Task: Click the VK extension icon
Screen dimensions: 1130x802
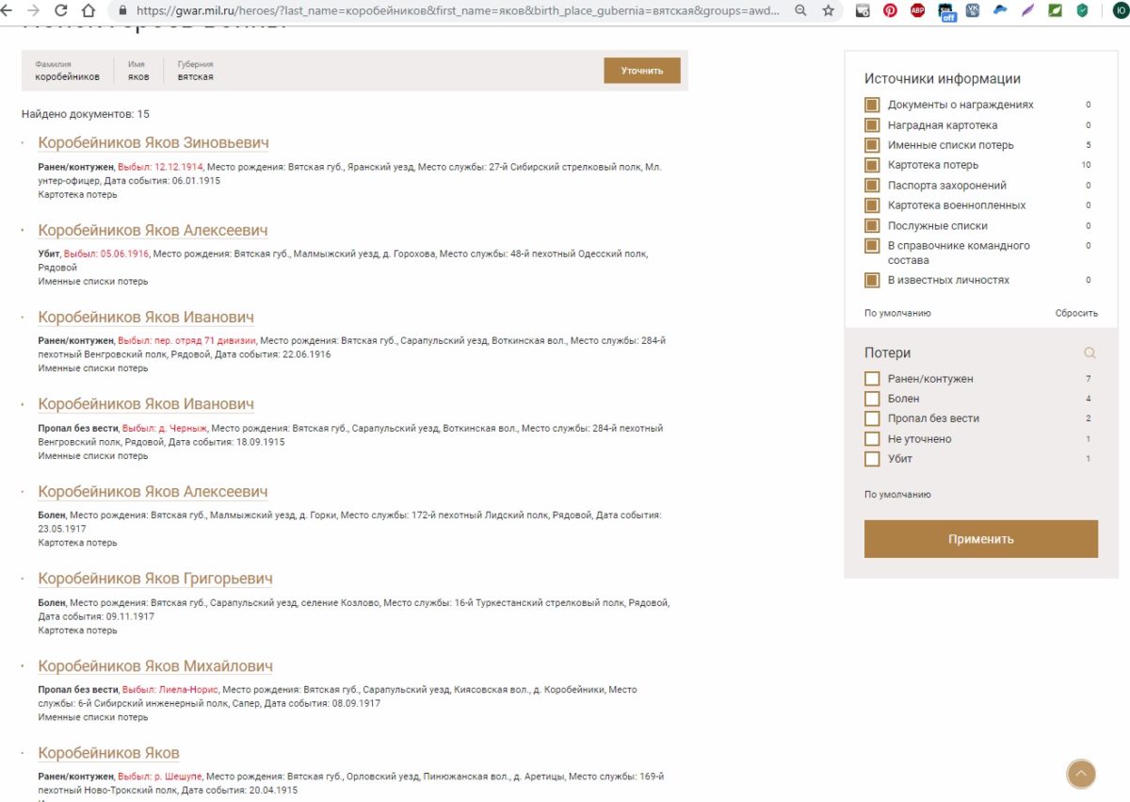Action: pyautogui.click(x=972, y=11)
